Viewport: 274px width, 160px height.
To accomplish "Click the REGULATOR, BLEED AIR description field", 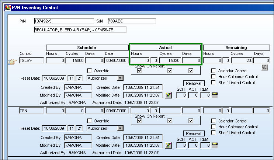I will coord(80,30).
